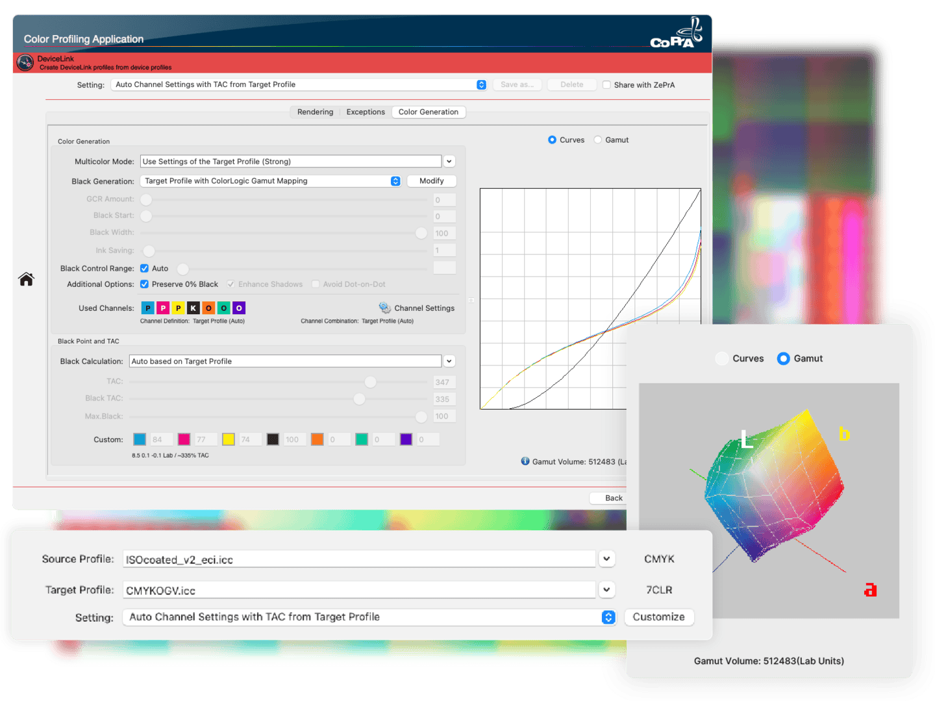This screenshot has width=935, height=701.
Task: Click the Target Profile input field
Action: tap(359, 590)
